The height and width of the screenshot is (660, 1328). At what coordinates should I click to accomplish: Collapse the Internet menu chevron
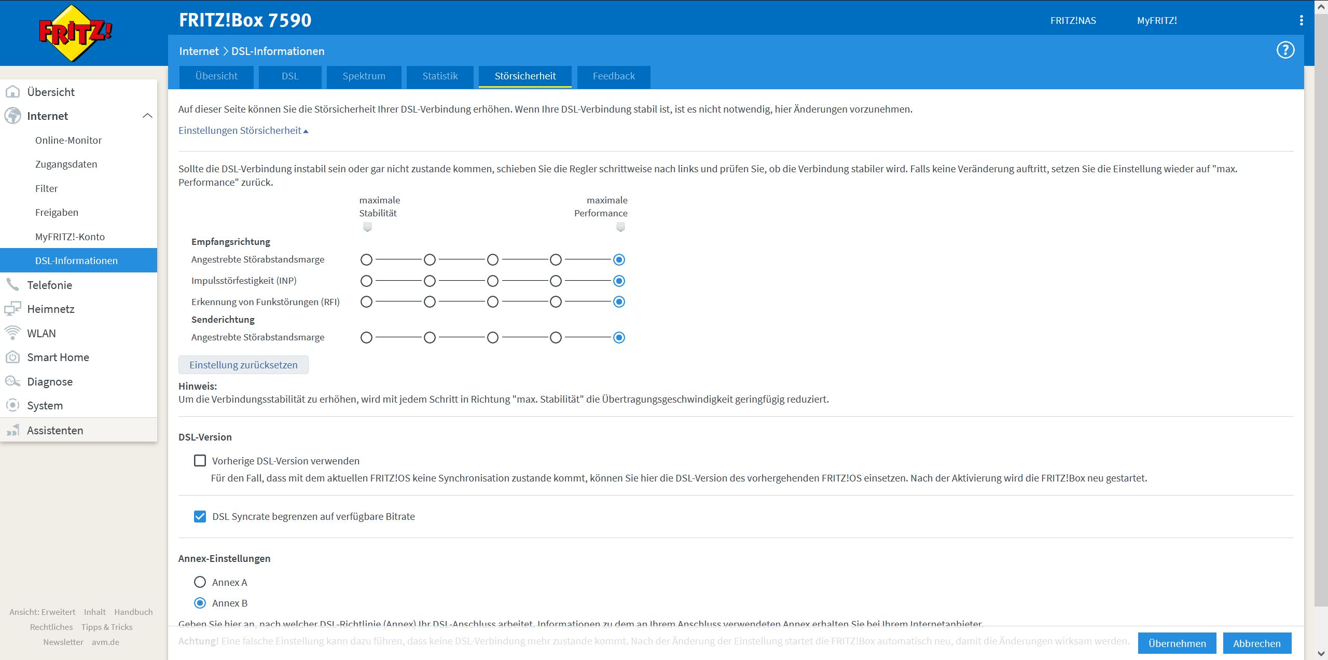tap(147, 116)
